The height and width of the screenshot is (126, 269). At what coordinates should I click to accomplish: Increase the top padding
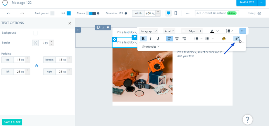tap(27, 58)
